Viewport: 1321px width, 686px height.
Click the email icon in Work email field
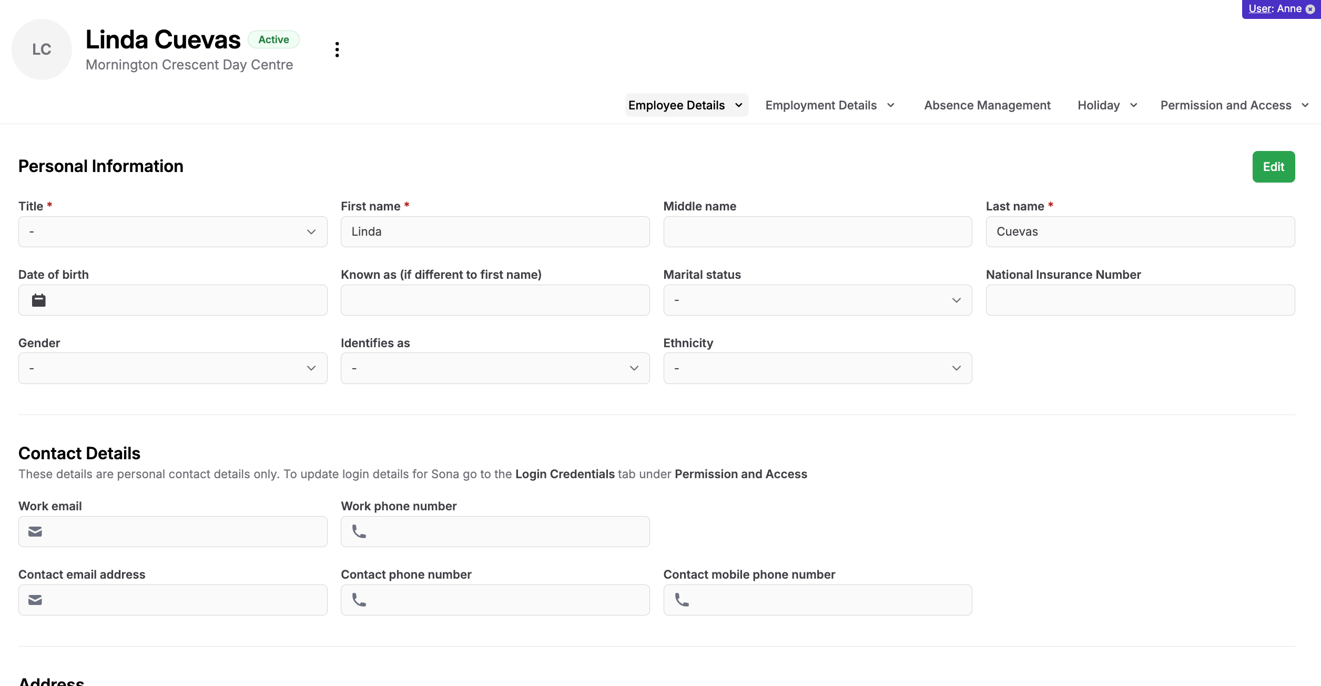click(35, 531)
